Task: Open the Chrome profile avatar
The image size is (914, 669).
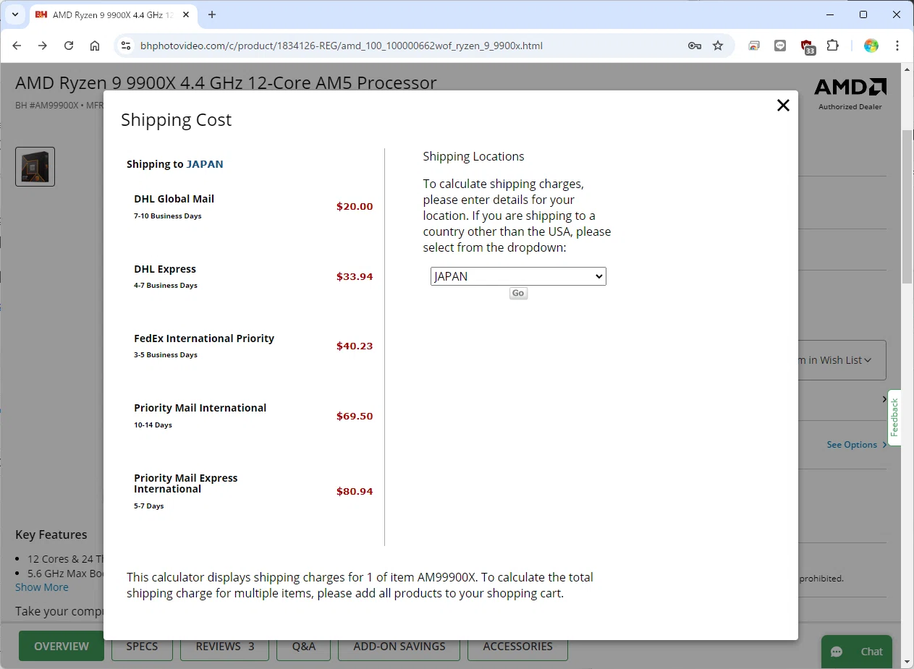Action: point(871,46)
